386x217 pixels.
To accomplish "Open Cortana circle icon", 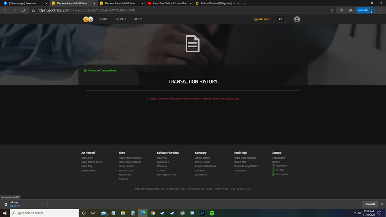I will point(83,213).
